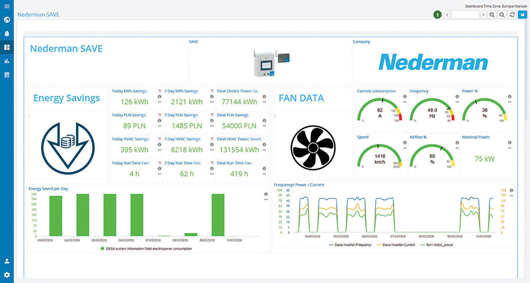Screen dimensions: 530x283
Task: Click the 03/03/2026 bar in Energy chart
Action: [56, 216]
